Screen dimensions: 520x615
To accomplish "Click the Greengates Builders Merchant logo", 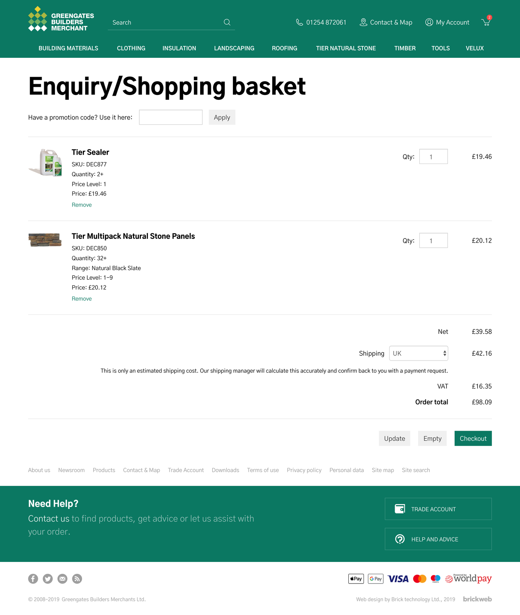I will coord(61,19).
